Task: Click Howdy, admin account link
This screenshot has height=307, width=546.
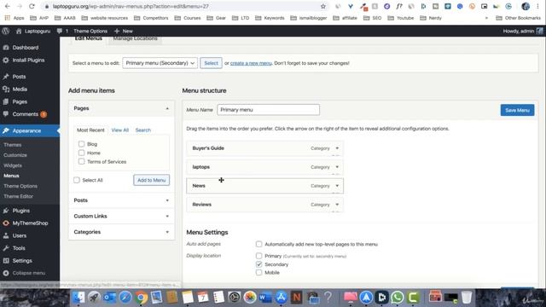Action: point(522,31)
